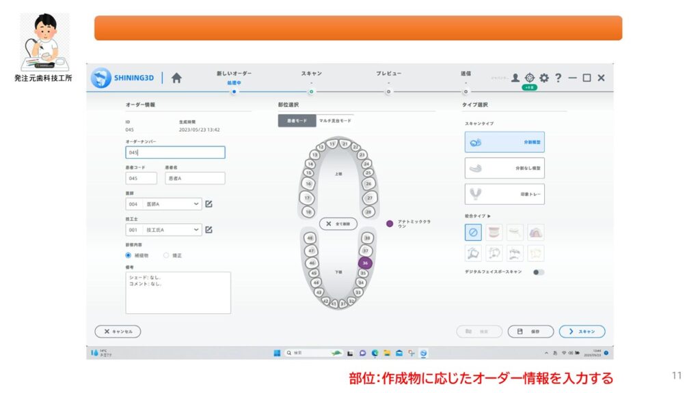Click the edit icon beside the doctor field
Viewport: 700px width, 393px height.
pyautogui.click(x=209, y=203)
